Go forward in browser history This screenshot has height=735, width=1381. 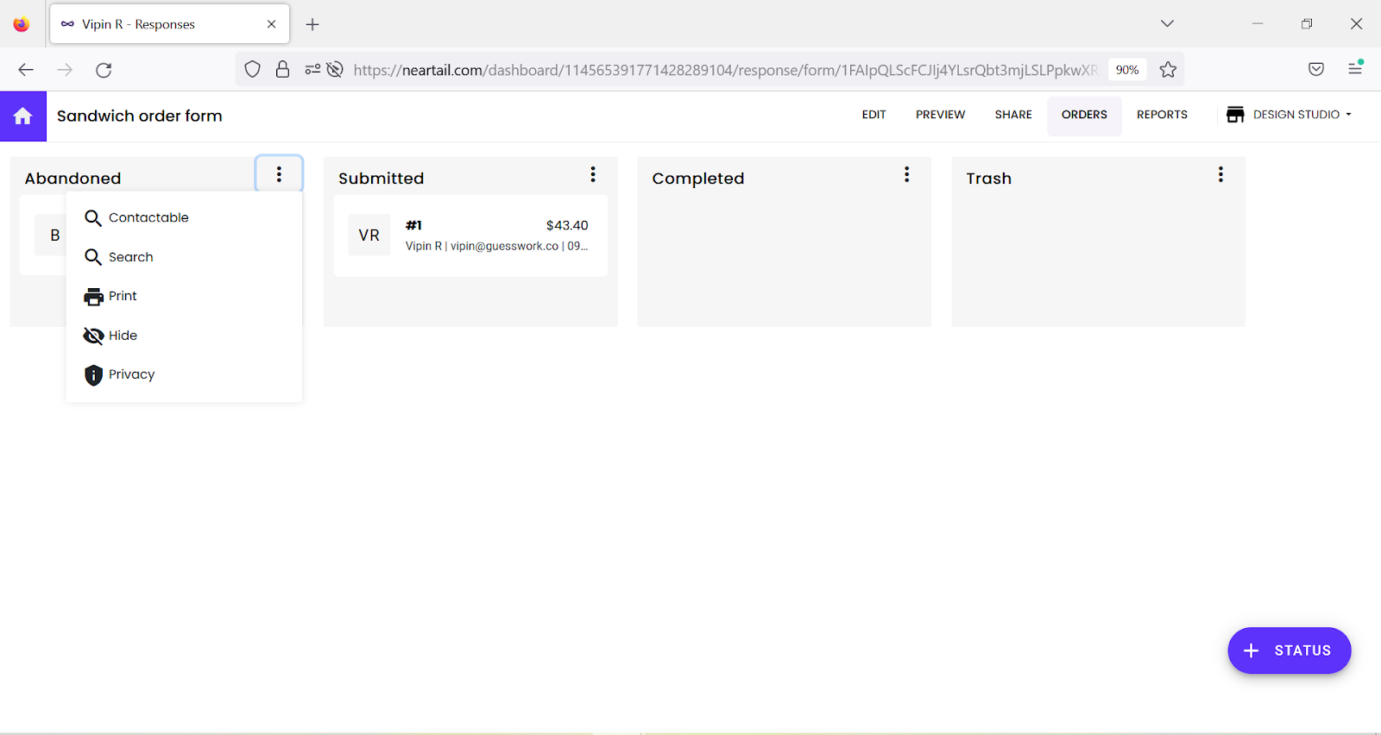[65, 70]
